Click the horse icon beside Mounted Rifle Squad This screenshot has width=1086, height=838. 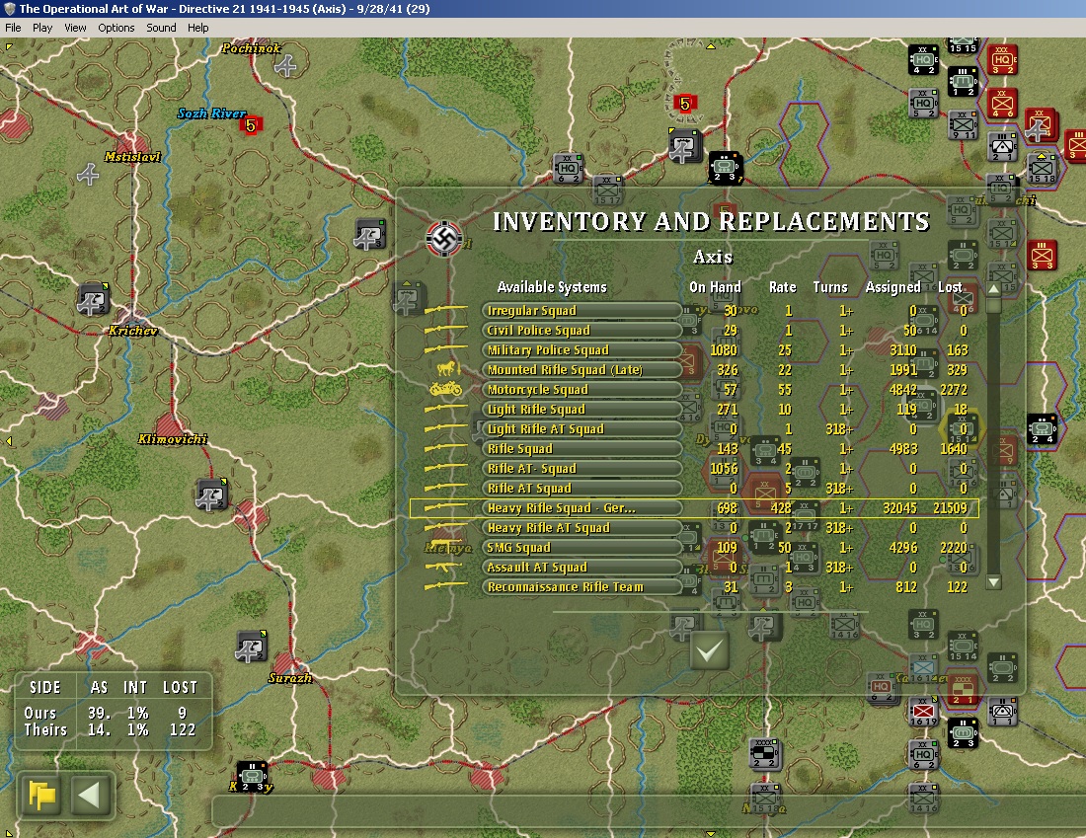coord(446,369)
